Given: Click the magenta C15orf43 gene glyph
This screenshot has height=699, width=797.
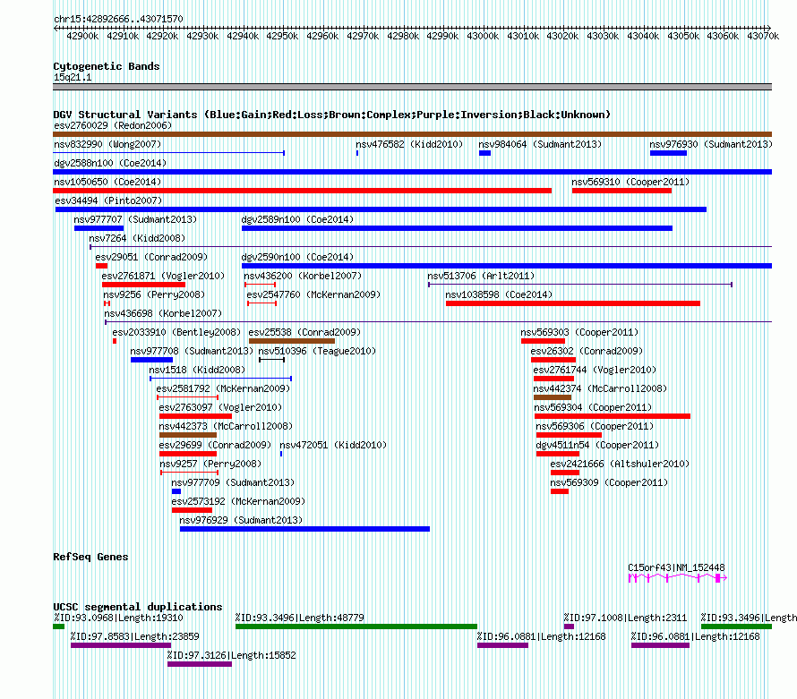Looking at the screenshot, I should (678, 578).
